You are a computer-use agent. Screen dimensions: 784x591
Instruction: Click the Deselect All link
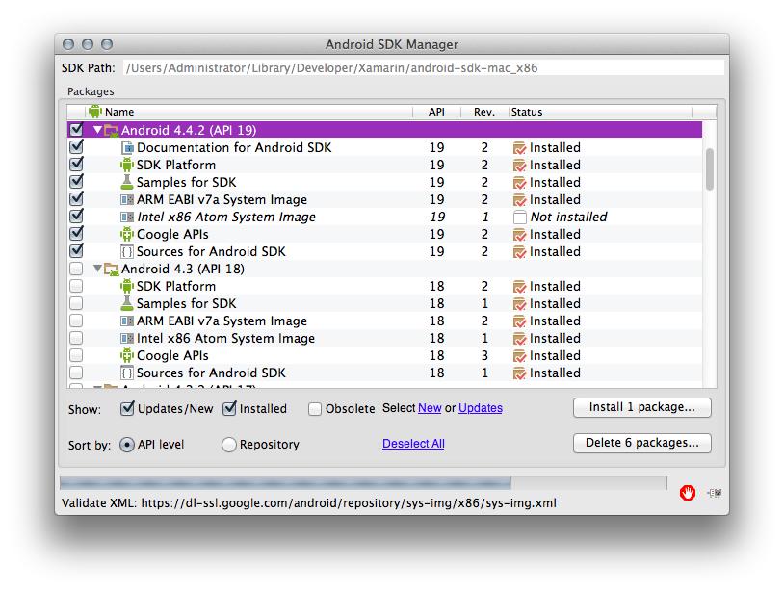click(x=413, y=444)
